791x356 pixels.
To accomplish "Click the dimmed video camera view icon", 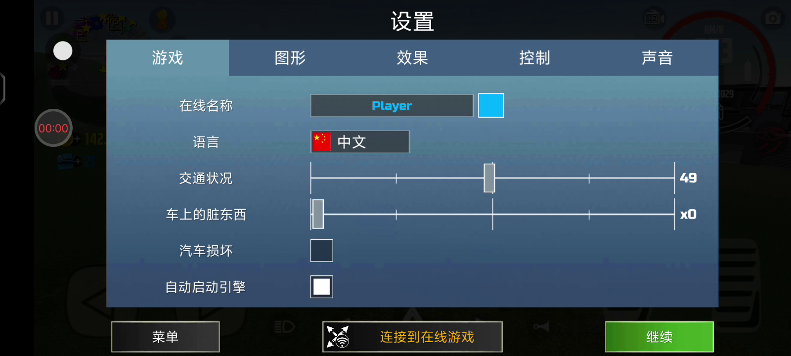I will pyautogui.click(x=654, y=18).
